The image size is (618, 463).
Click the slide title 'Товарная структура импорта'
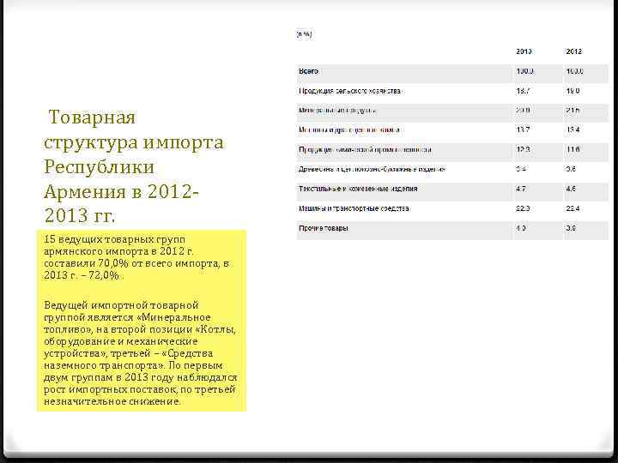[134, 130]
